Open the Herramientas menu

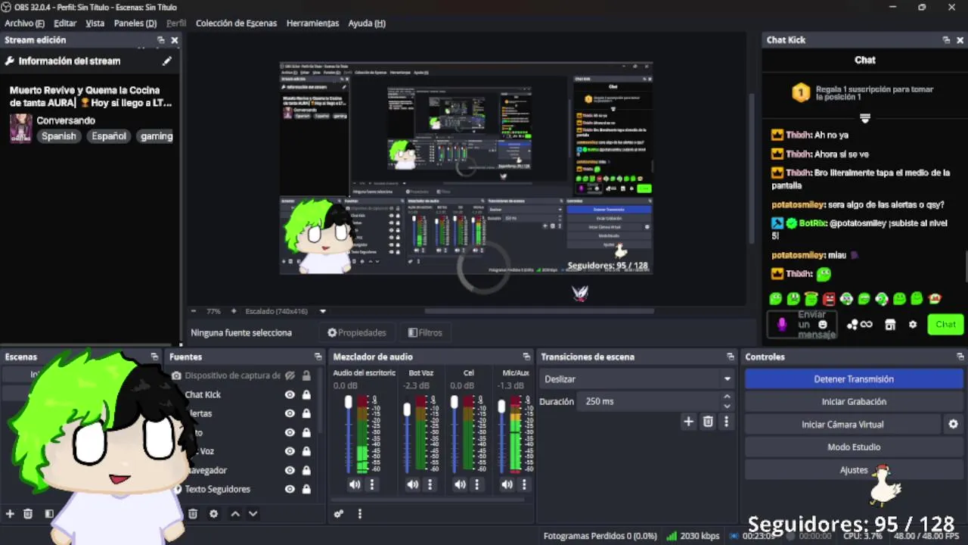click(312, 23)
